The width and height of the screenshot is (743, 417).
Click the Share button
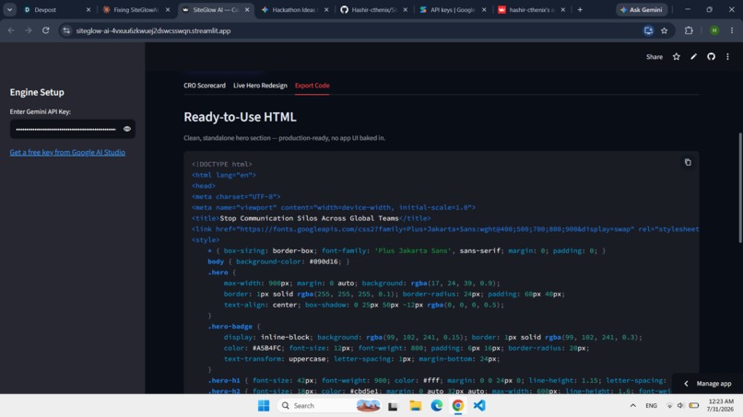[x=655, y=57]
